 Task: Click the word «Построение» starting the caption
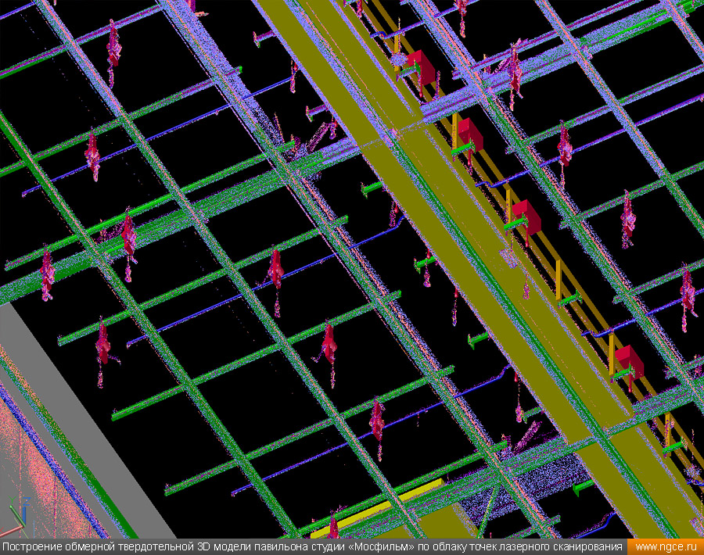click(x=31, y=547)
